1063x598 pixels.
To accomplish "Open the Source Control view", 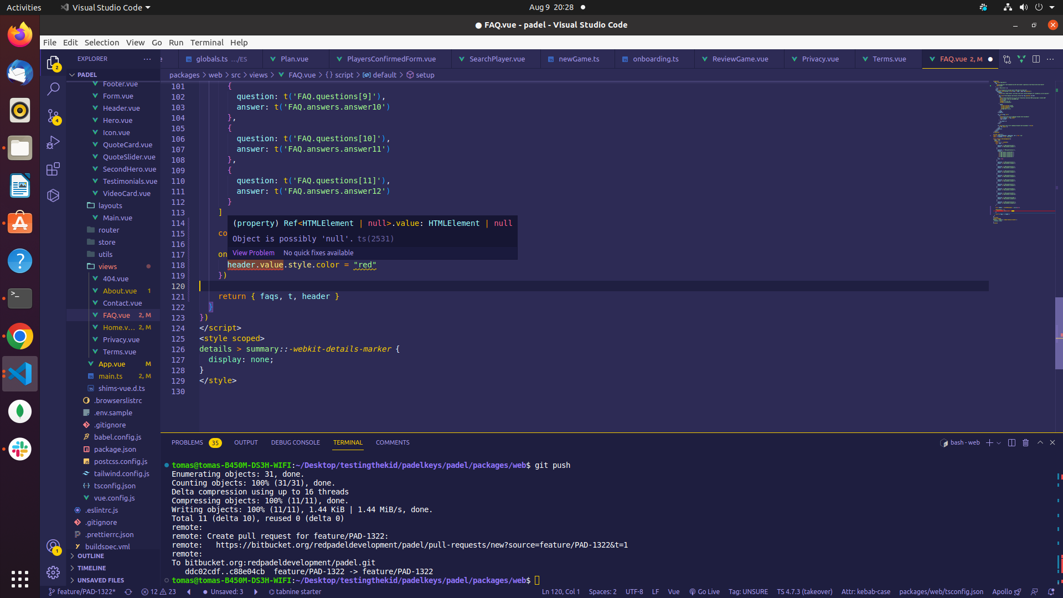I will [x=53, y=116].
